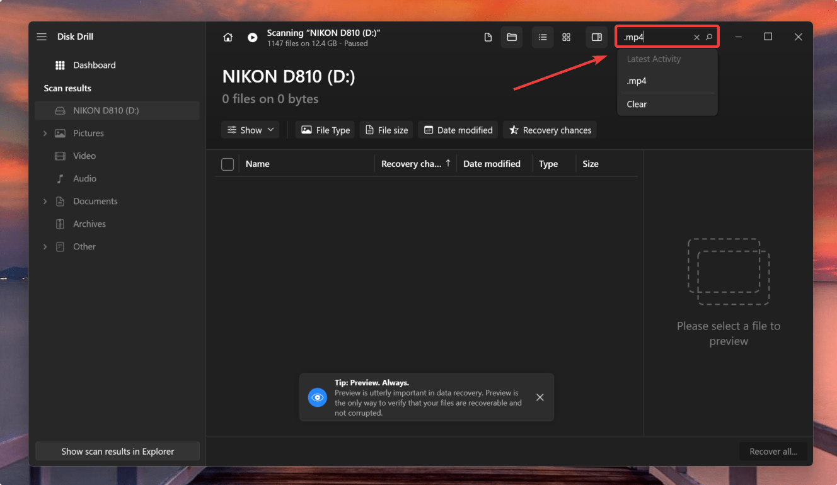Select NIKON D810 (D:) in scan results
Image resolution: width=837 pixels, height=485 pixels.
(117, 110)
